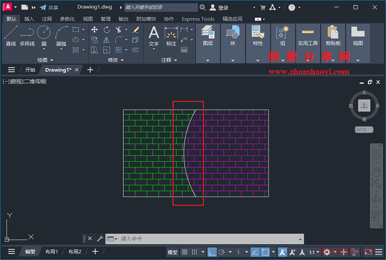Select the Rotate tool

click(107, 30)
